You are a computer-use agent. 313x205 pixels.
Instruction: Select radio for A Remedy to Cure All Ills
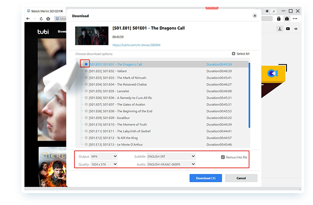(86, 98)
